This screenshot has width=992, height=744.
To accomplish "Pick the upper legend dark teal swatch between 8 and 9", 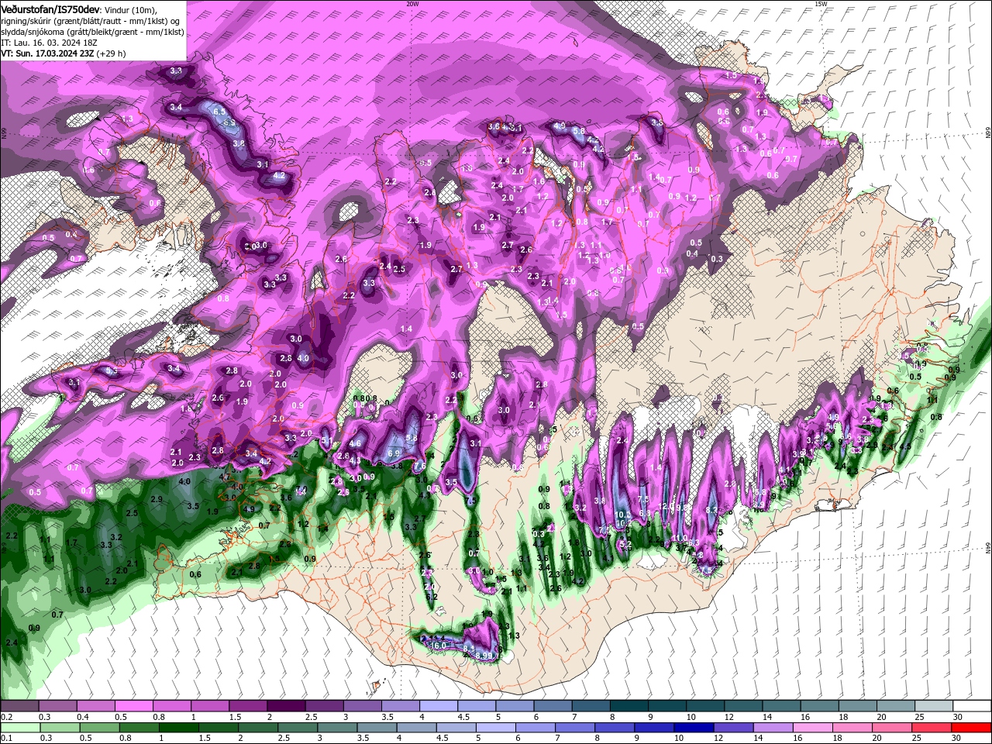I will click(629, 707).
